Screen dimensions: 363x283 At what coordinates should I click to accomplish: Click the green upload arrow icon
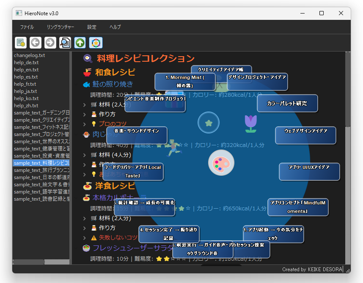tap(80, 43)
